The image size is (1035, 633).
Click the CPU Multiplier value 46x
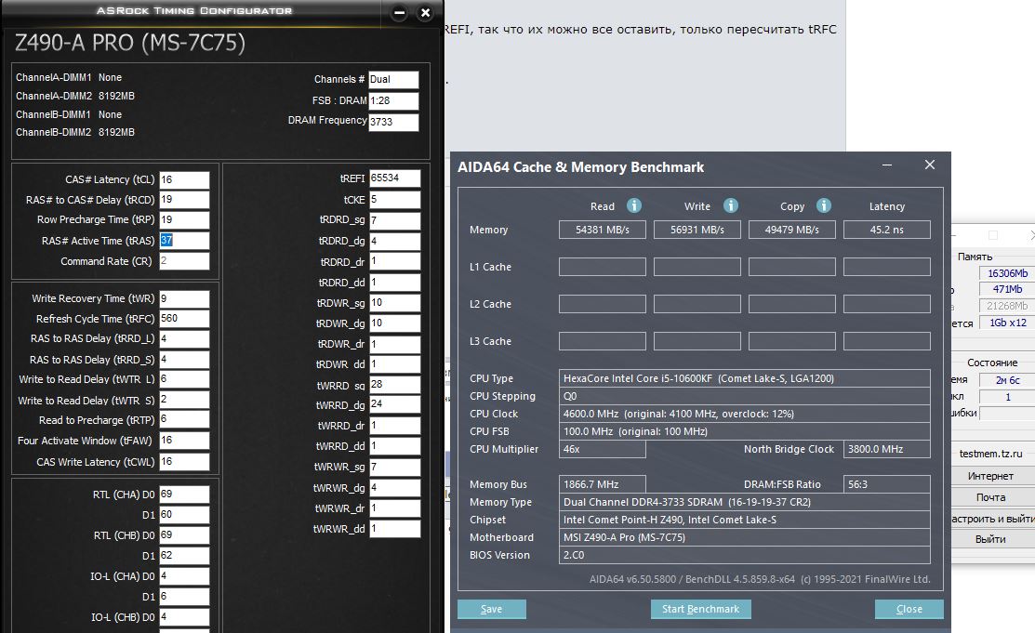pos(602,449)
